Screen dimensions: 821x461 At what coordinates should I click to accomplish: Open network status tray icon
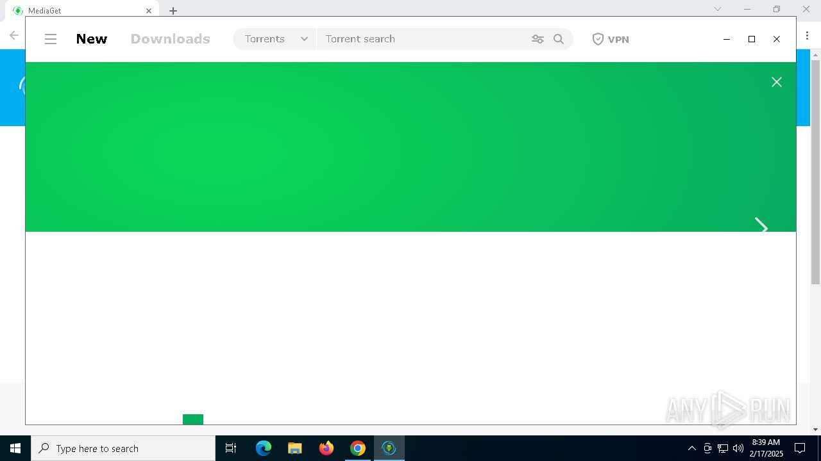pyautogui.click(x=723, y=448)
